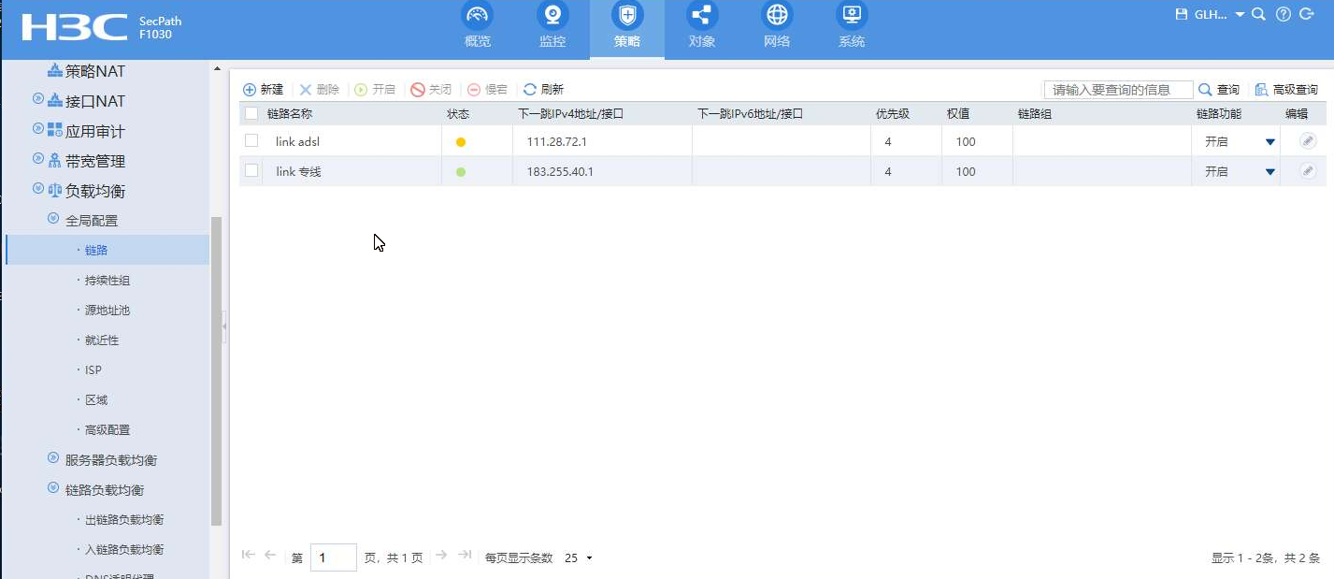This screenshot has width=1334, height=579.
Task: Go to the 网络 section
Action: tap(777, 26)
